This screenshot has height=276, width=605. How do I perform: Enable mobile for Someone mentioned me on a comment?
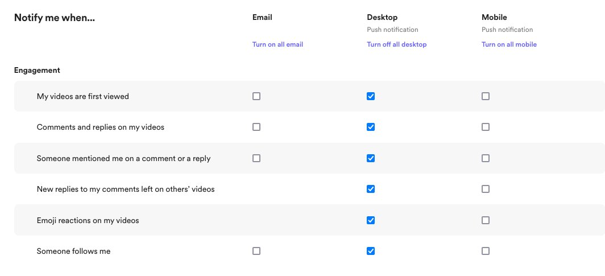coord(486,158)
